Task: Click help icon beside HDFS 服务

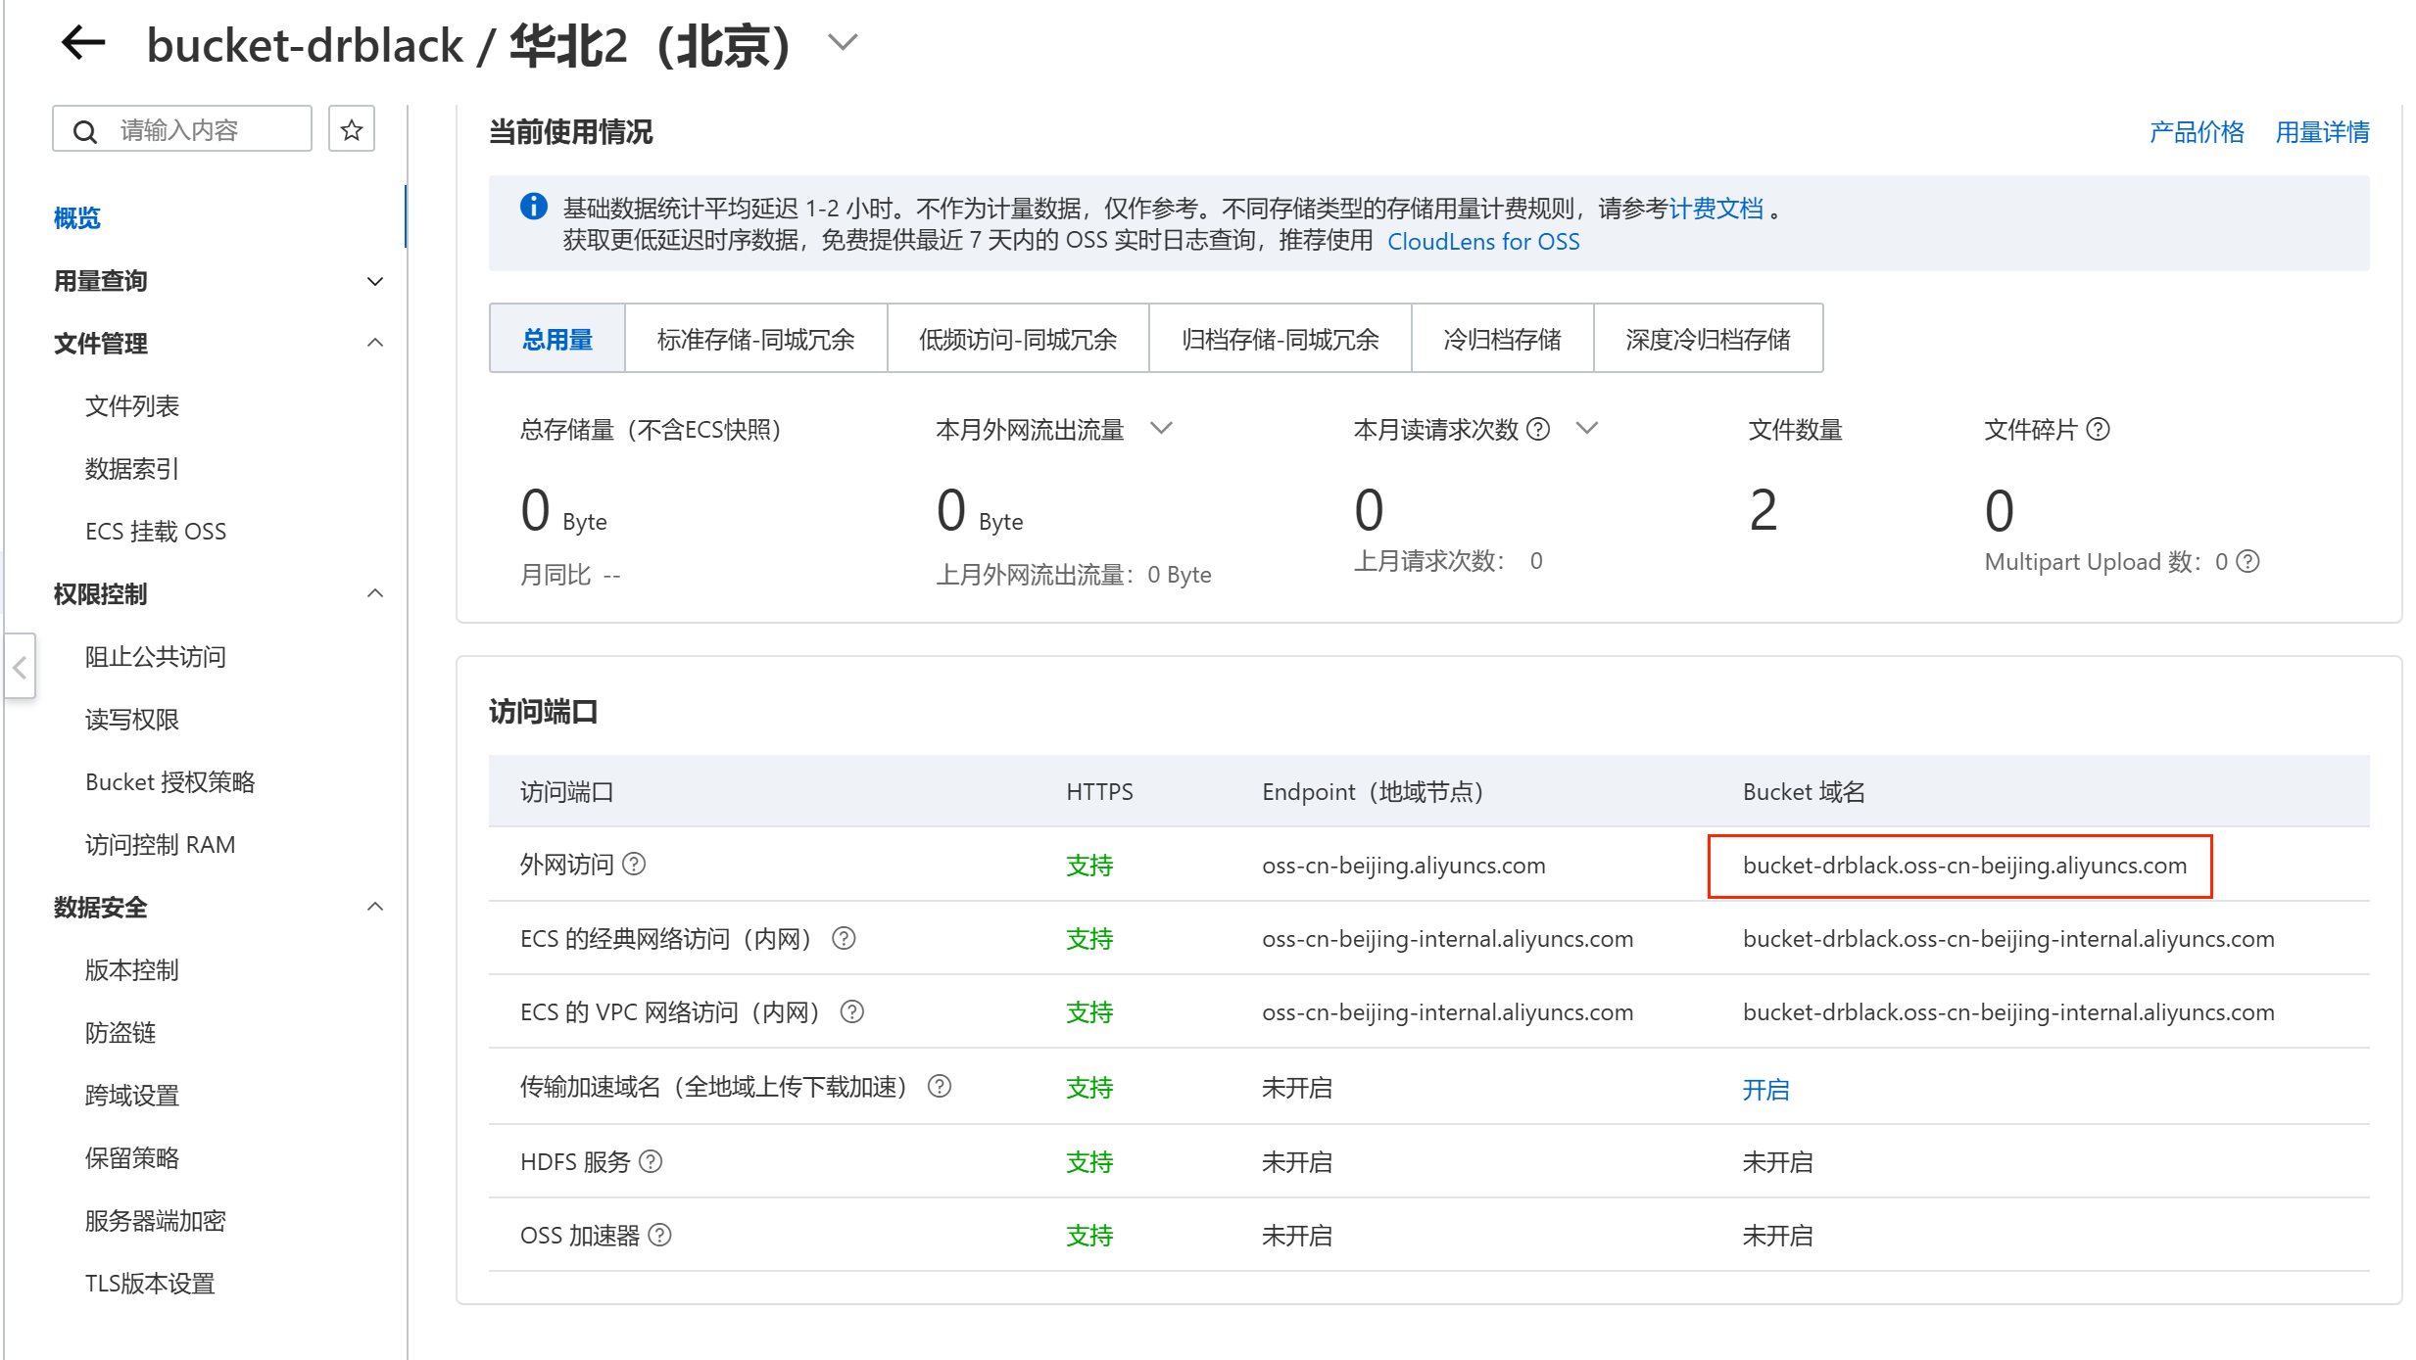Action: (x=651, y=1161)
